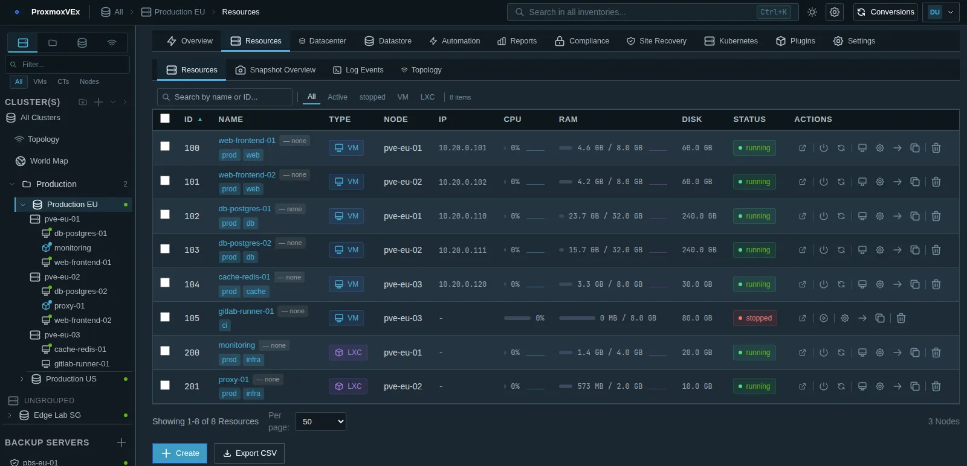This screenshot has width=967, height=466.
Task: Open World Map in the sidebar
Action: pyautogui.click(x=49, y=161)
